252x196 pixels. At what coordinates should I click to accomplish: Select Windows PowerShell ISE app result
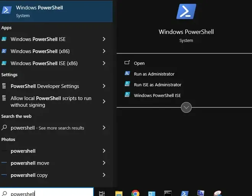38,39
